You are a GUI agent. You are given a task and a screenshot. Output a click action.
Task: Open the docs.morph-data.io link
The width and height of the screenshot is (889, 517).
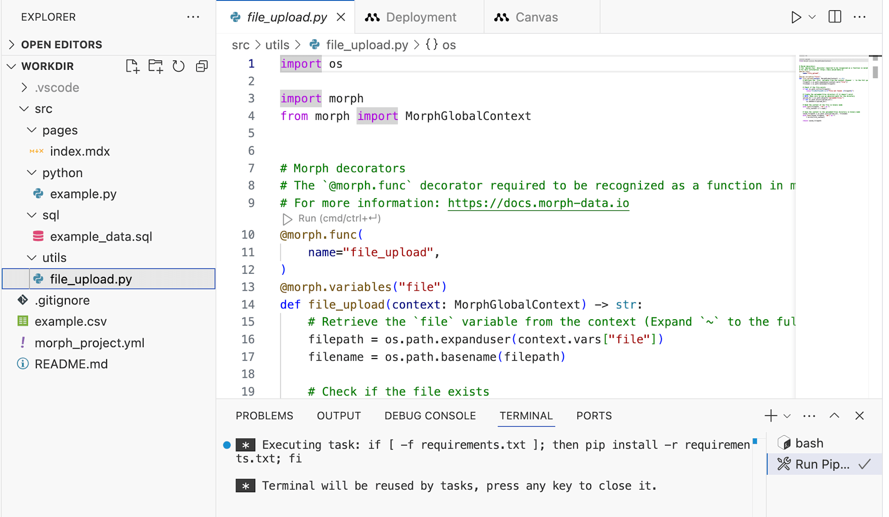click(538, 203)
